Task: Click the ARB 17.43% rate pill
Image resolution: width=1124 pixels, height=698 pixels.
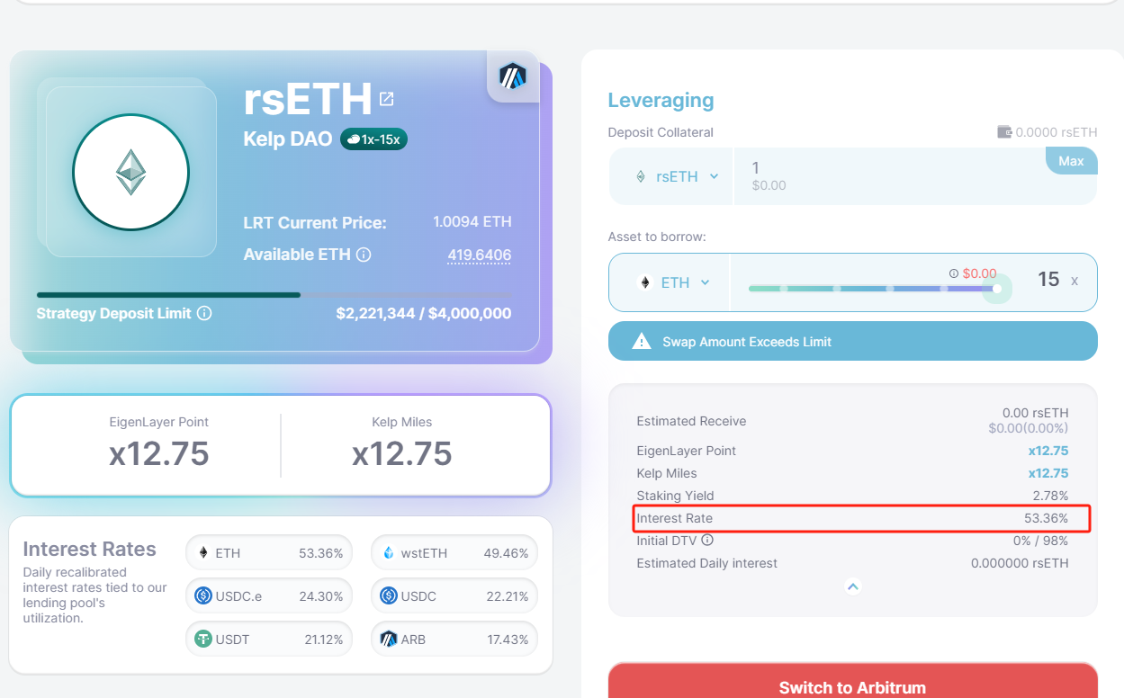Action: (x=454, y=640)
